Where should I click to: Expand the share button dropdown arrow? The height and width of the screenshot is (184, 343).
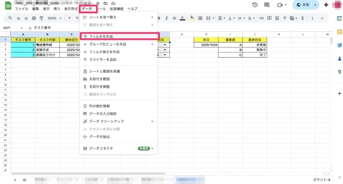315,5
